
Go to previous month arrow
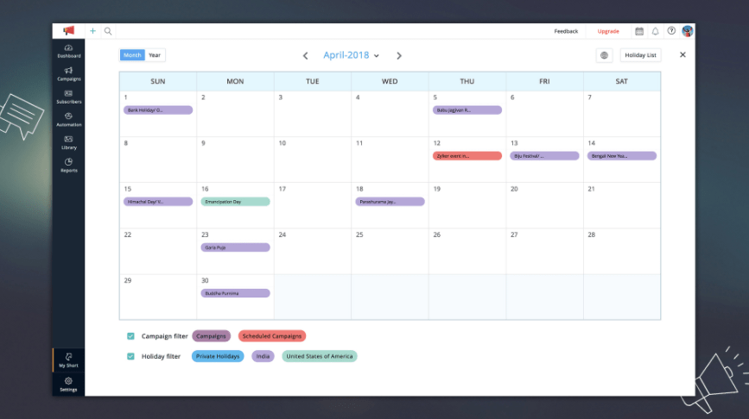click(x=305, y=56)
